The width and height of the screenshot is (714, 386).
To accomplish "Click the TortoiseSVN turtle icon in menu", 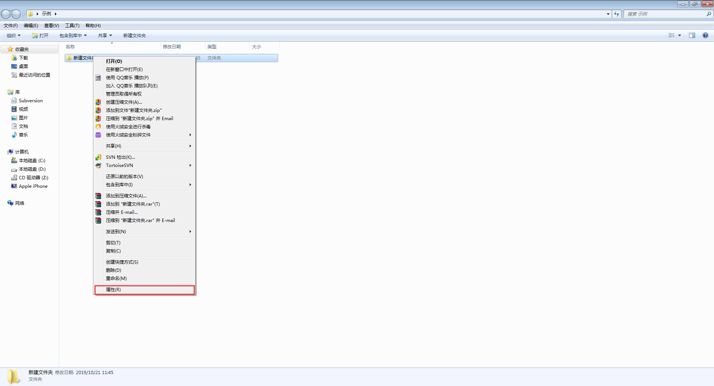I will pyautogui.click(x=98, y=165).
